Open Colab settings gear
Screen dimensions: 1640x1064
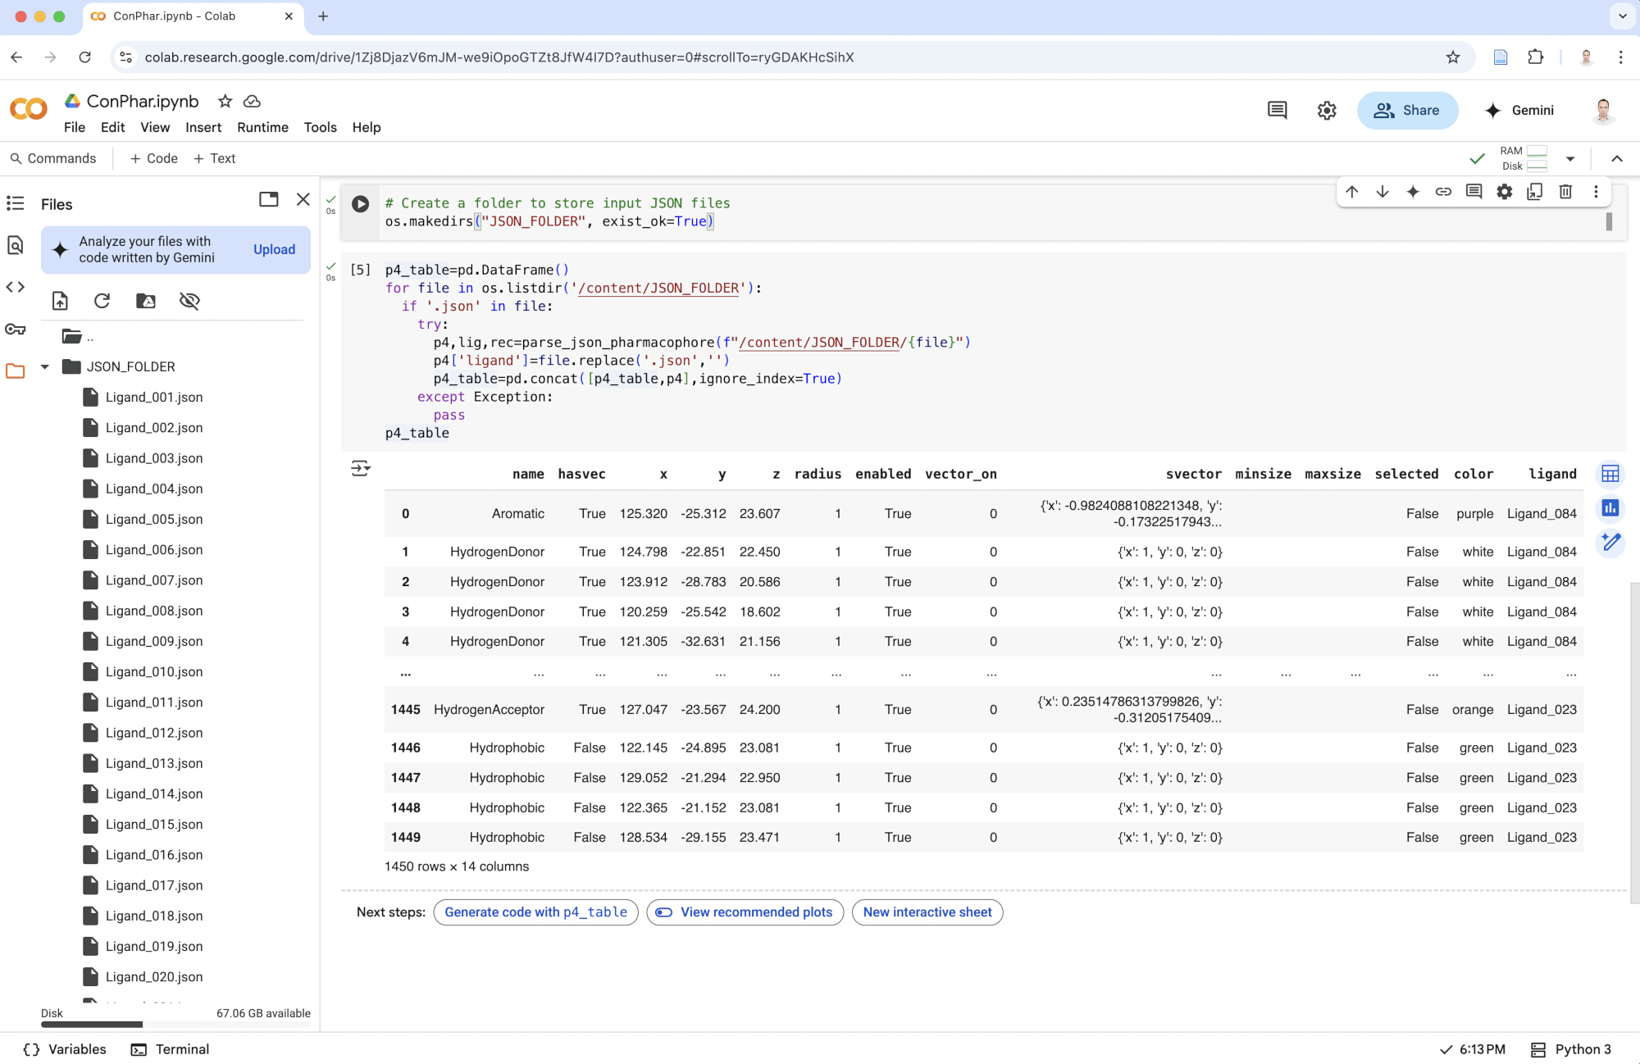pos(1327,110)
